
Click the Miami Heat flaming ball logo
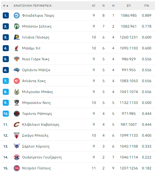[17, 48]
